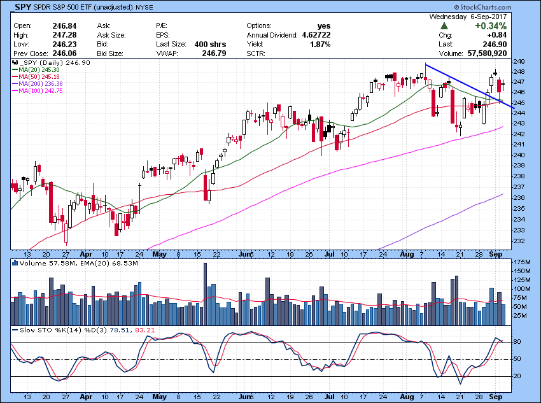
Task: Click the Apr label under the stochastic panel
Action: [x=86, y=397]
